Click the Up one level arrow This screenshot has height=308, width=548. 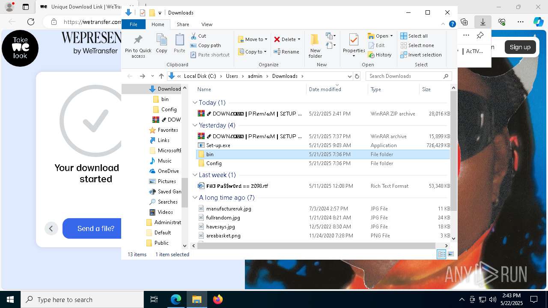[x=161, y=76]
